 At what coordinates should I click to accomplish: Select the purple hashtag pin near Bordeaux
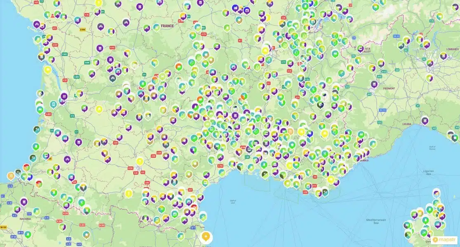[x=64, y=96]
